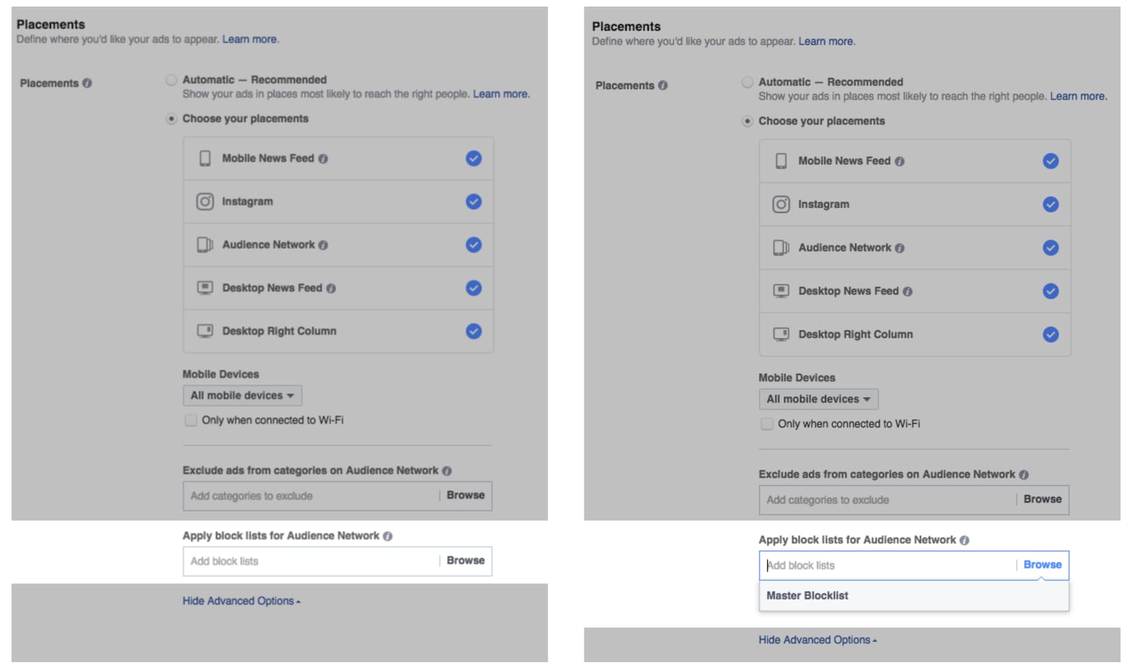This screenshot has height=672, width=1136.
Task: Click the Instagram logo icon in left panel
Action: 205,201
